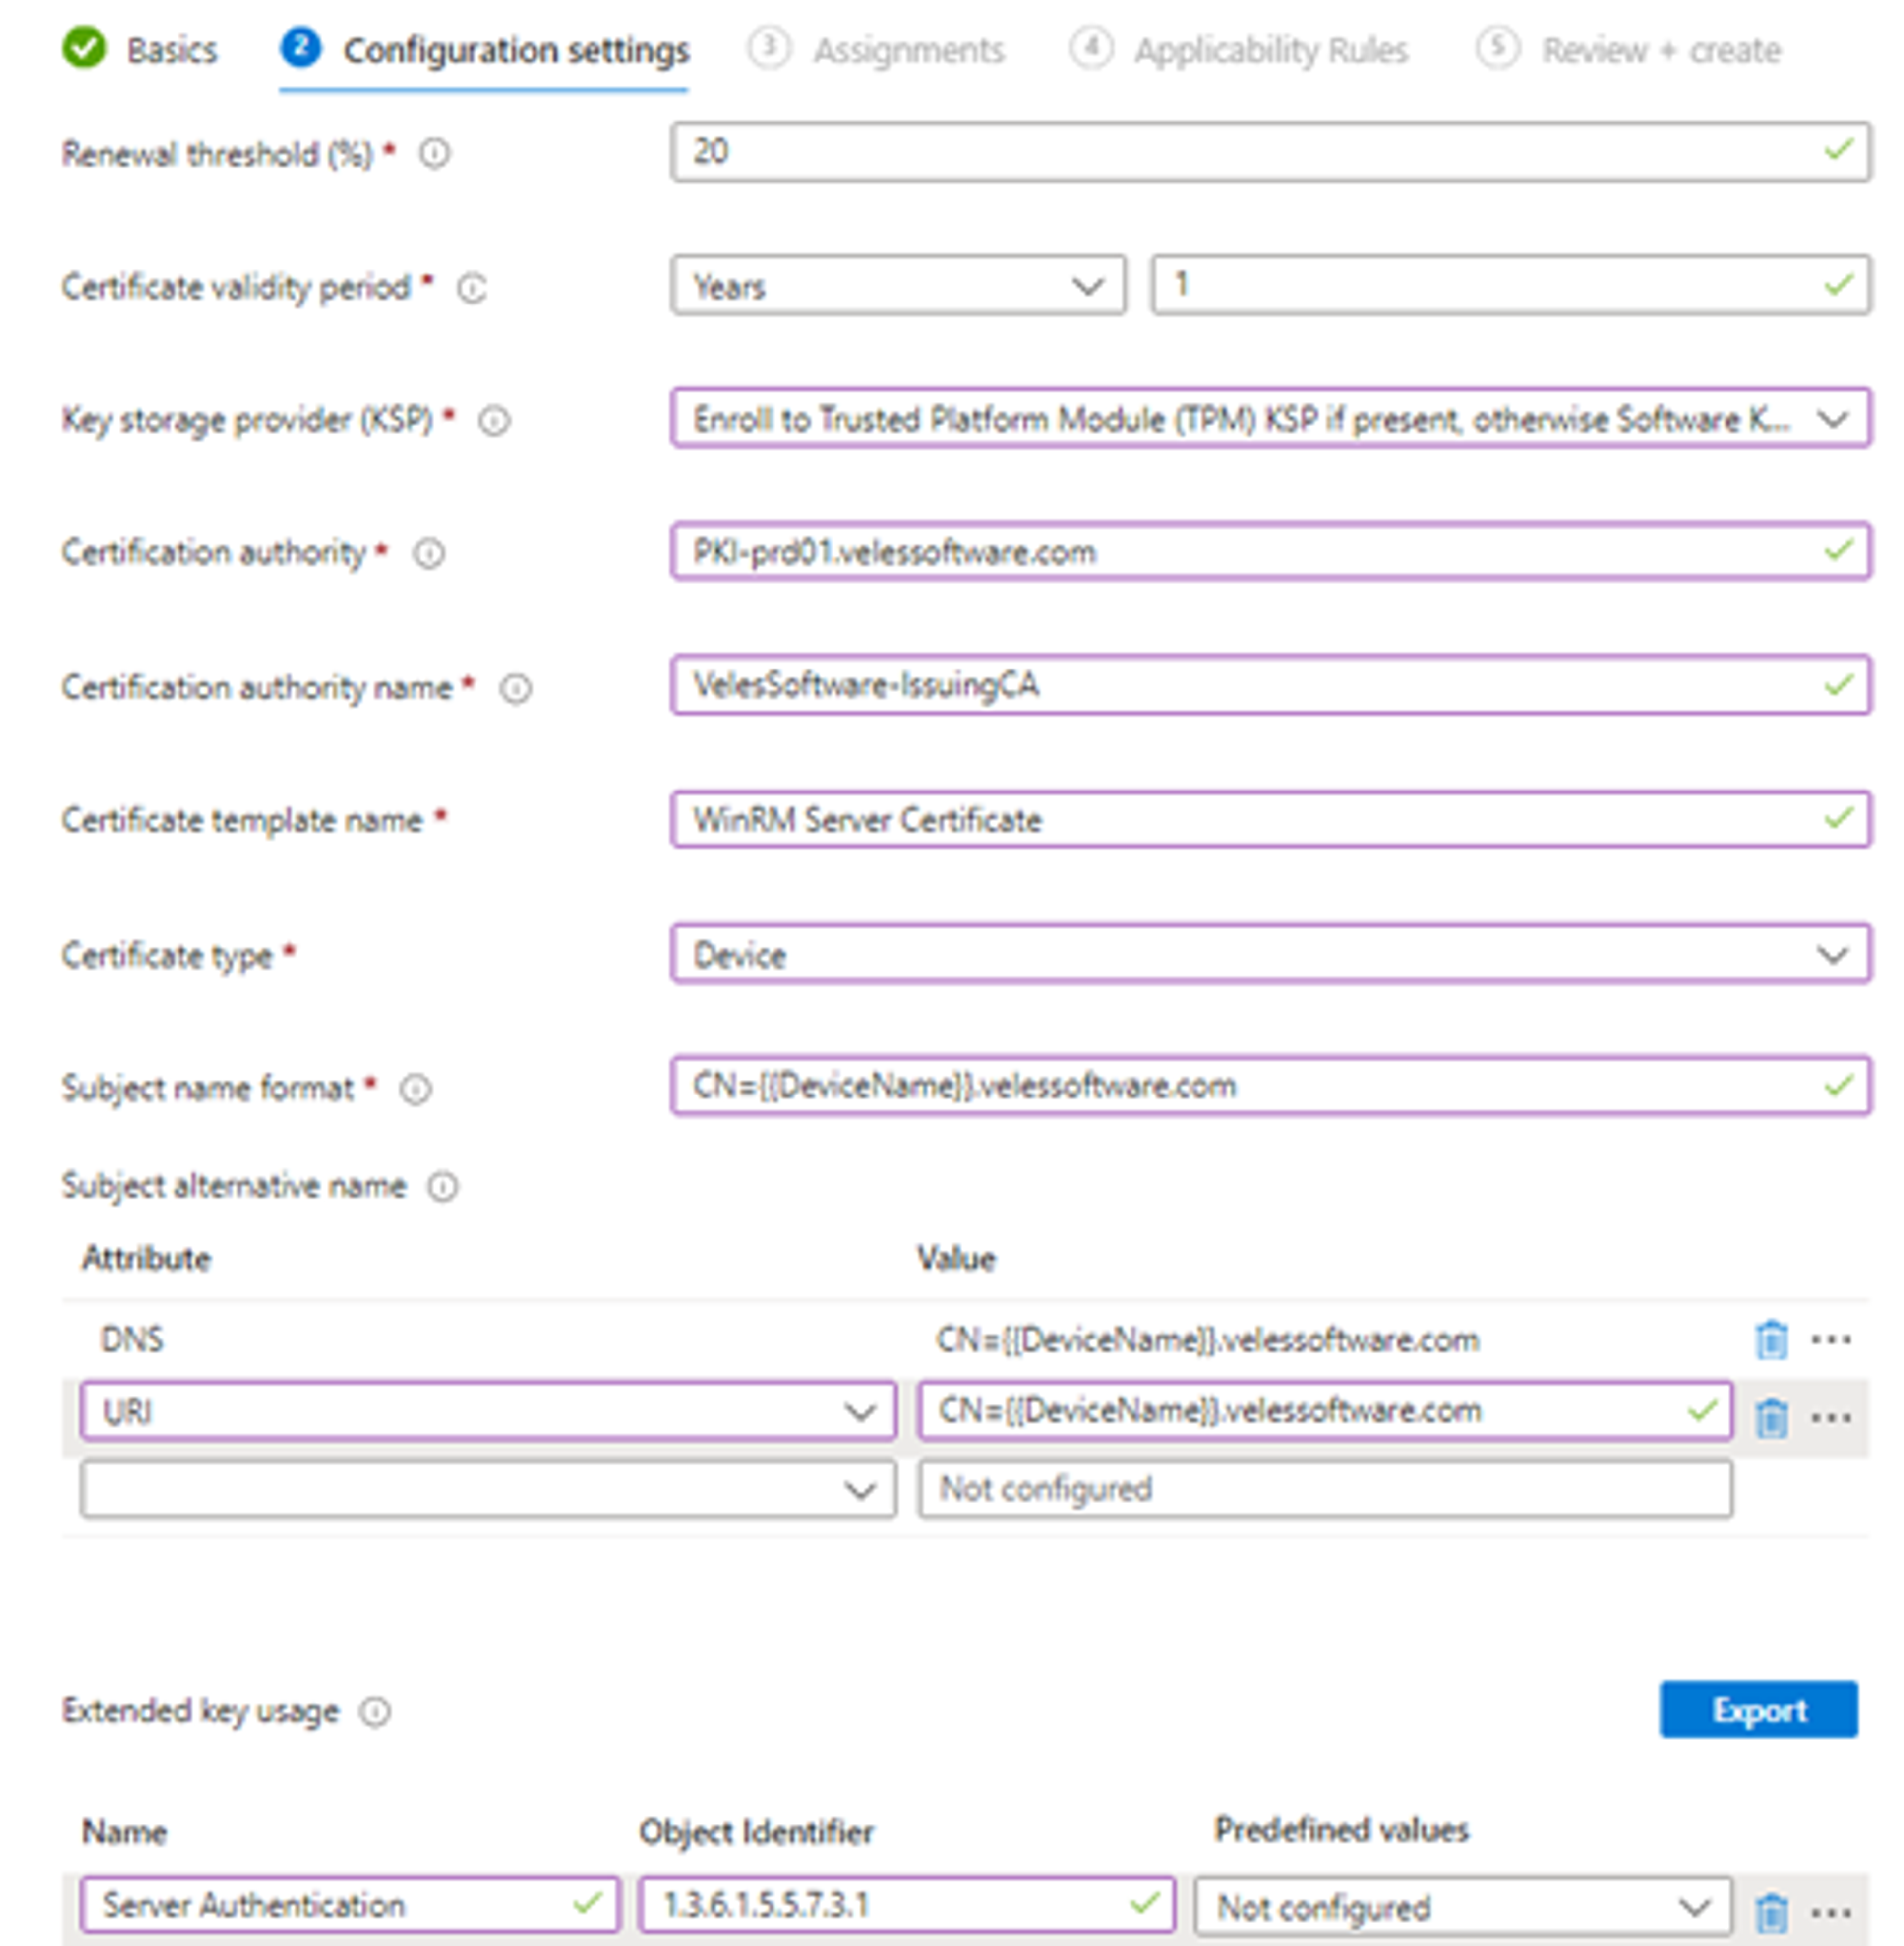Image resolution: width=1904 pixels, height=1946 pixels.
Task: Show info for Certification authority
Action: [429, 553]
